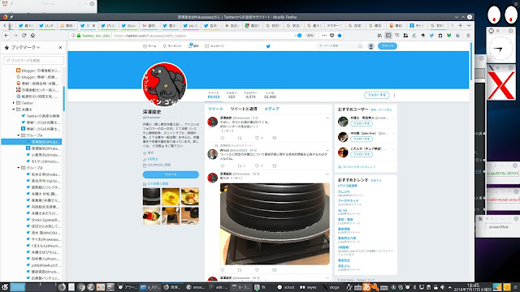The width and height of the screenshot is (520, 292).
Task: Click the bookmark search field
Action: coord(34,60)
